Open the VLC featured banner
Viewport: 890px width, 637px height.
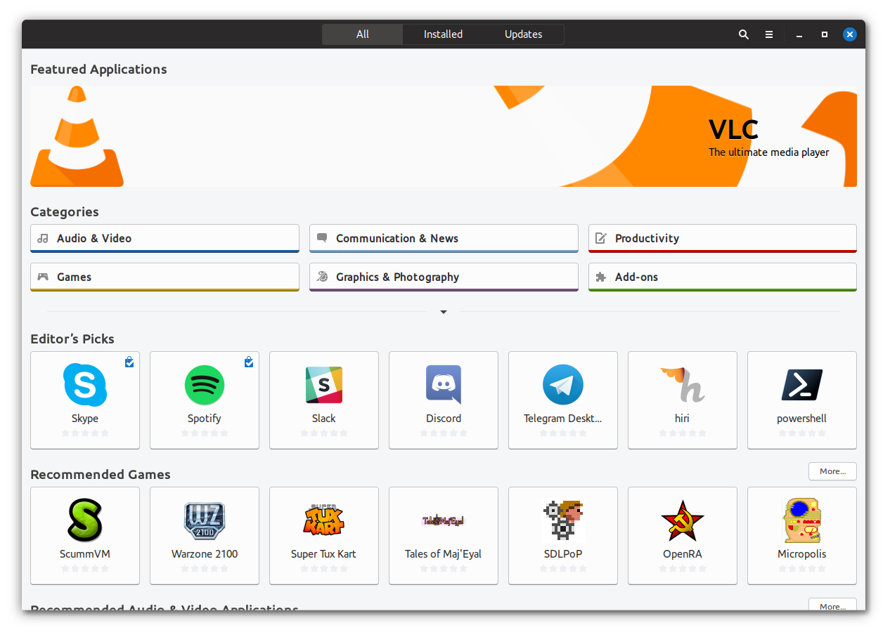(x=444, y=136)
